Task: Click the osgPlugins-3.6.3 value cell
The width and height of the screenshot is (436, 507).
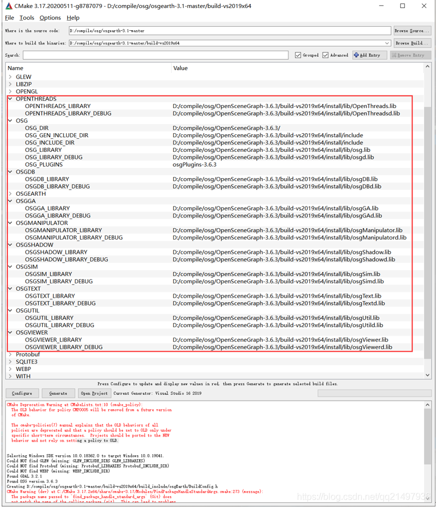Action: tap(194, 164)
